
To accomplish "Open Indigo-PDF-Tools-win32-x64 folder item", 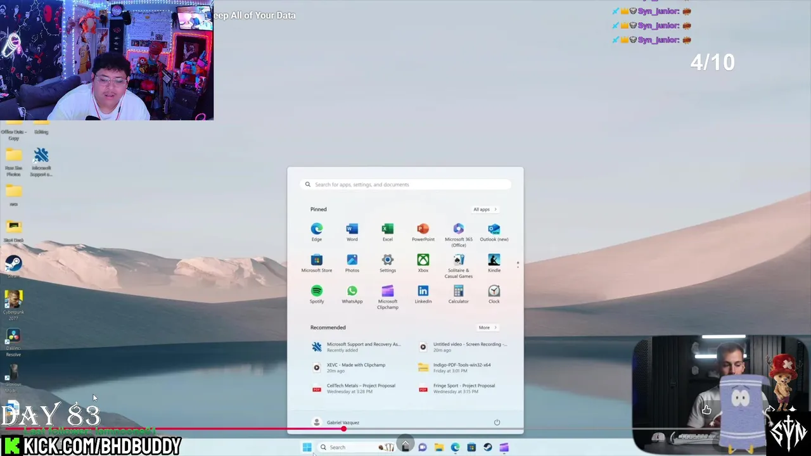I will tap(455, 367).
